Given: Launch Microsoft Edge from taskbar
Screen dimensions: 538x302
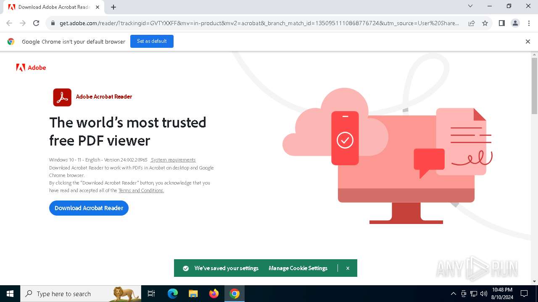Looking at the screenshot, I should 173,294.
